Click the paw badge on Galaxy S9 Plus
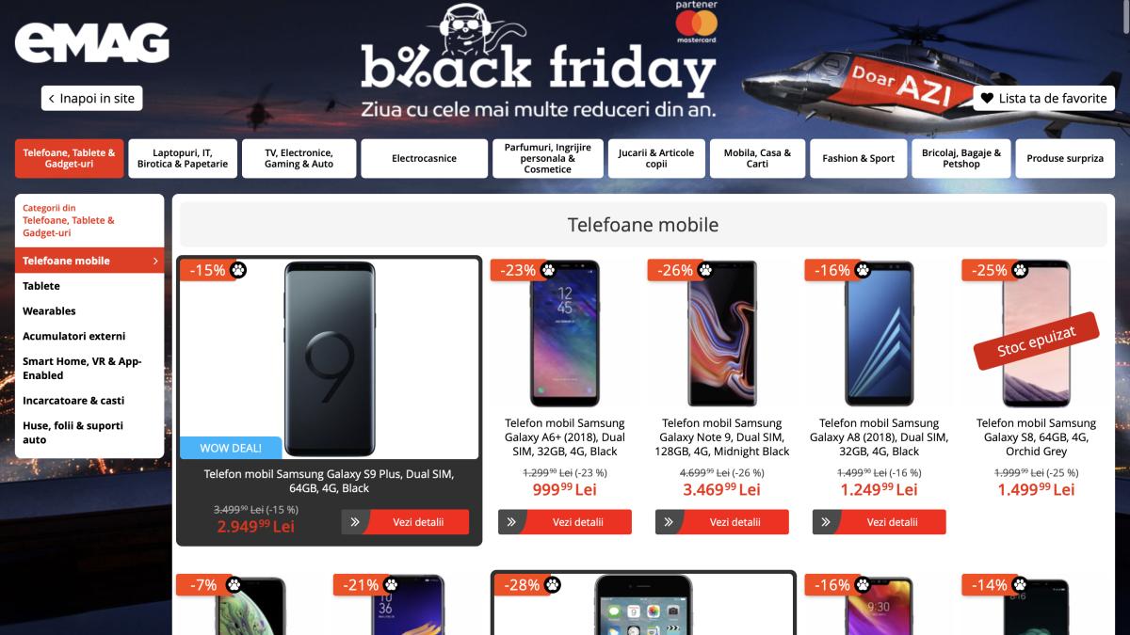The image size is (1130, 635). 238,270
